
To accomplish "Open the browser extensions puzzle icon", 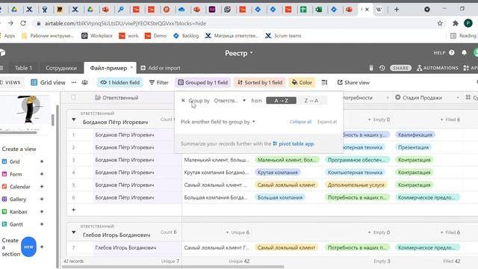I will point(456,23).
